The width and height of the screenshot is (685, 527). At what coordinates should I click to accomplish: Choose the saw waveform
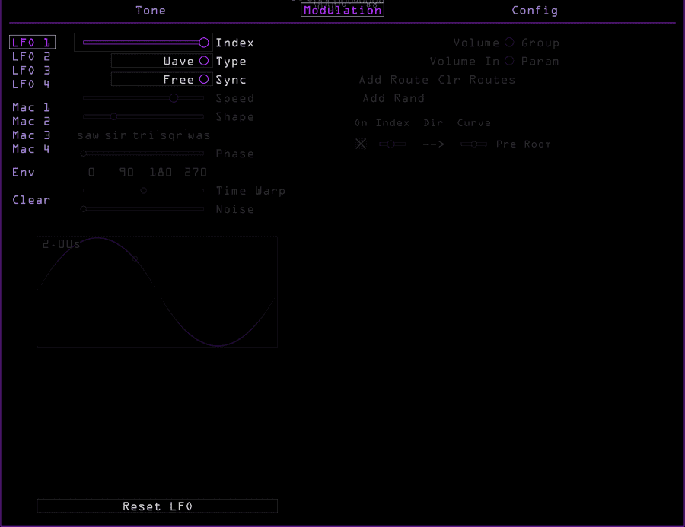click(88, 135)
